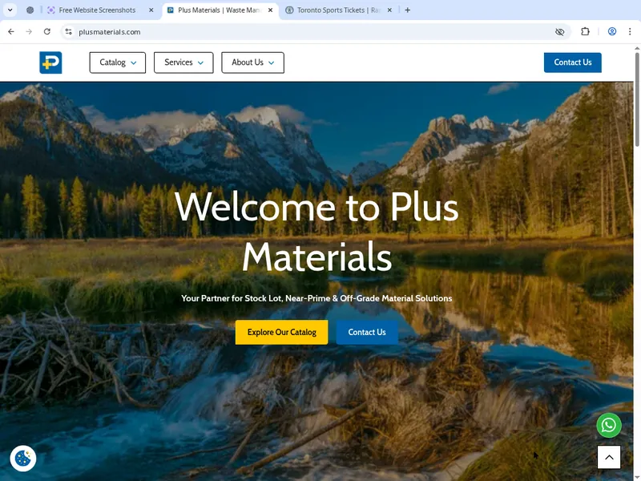The height and width of the screenshot is (481, 641).
Task: Open the tab search dropdown arrow
Action: point(10,10)
